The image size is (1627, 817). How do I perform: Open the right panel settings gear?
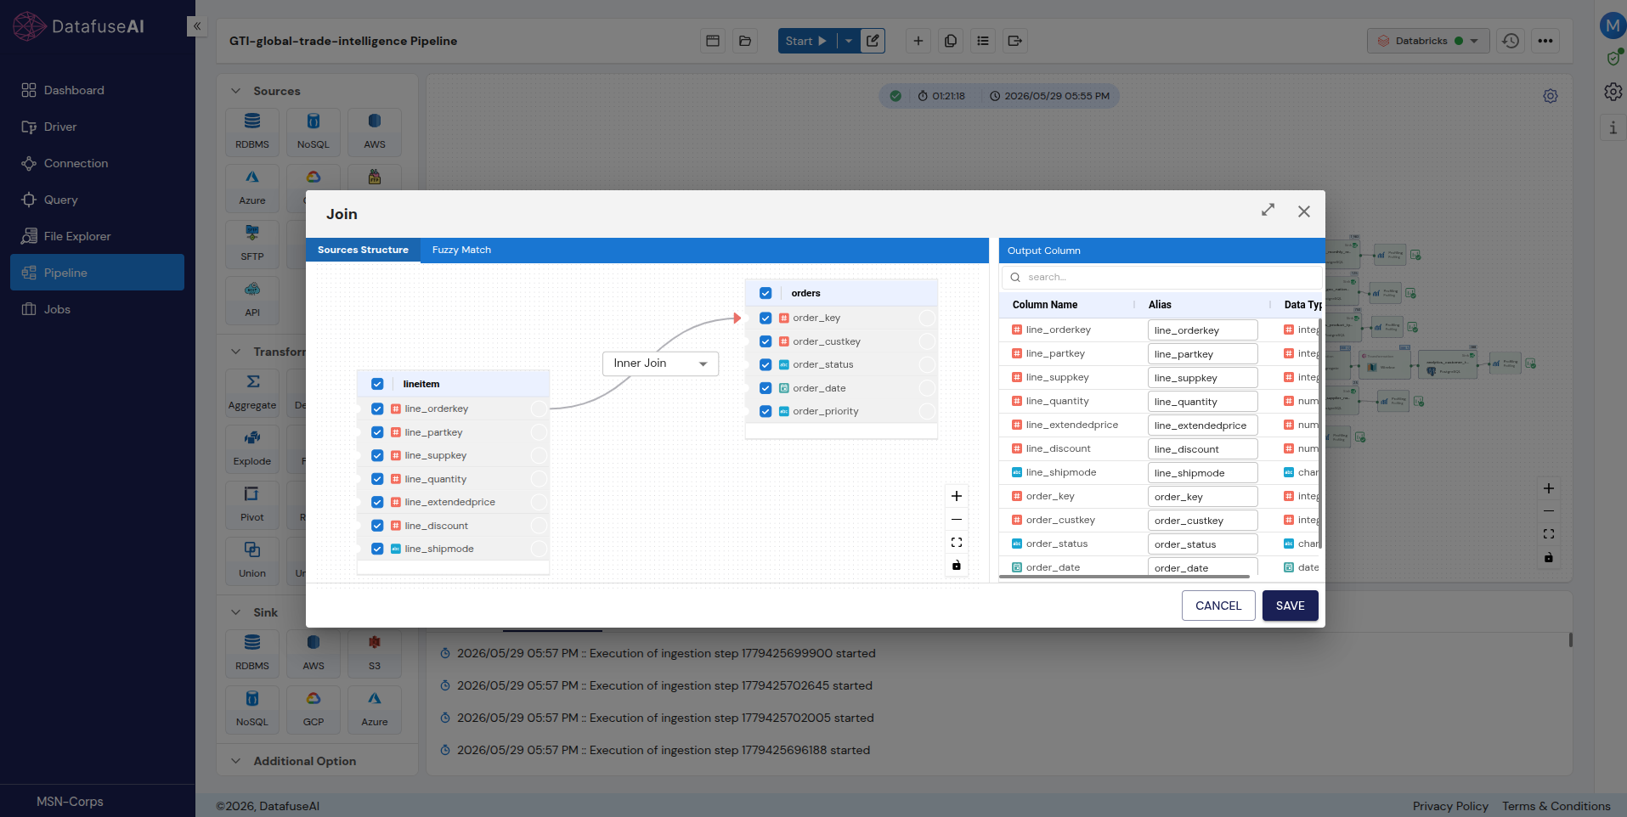tap(1613, 92)
